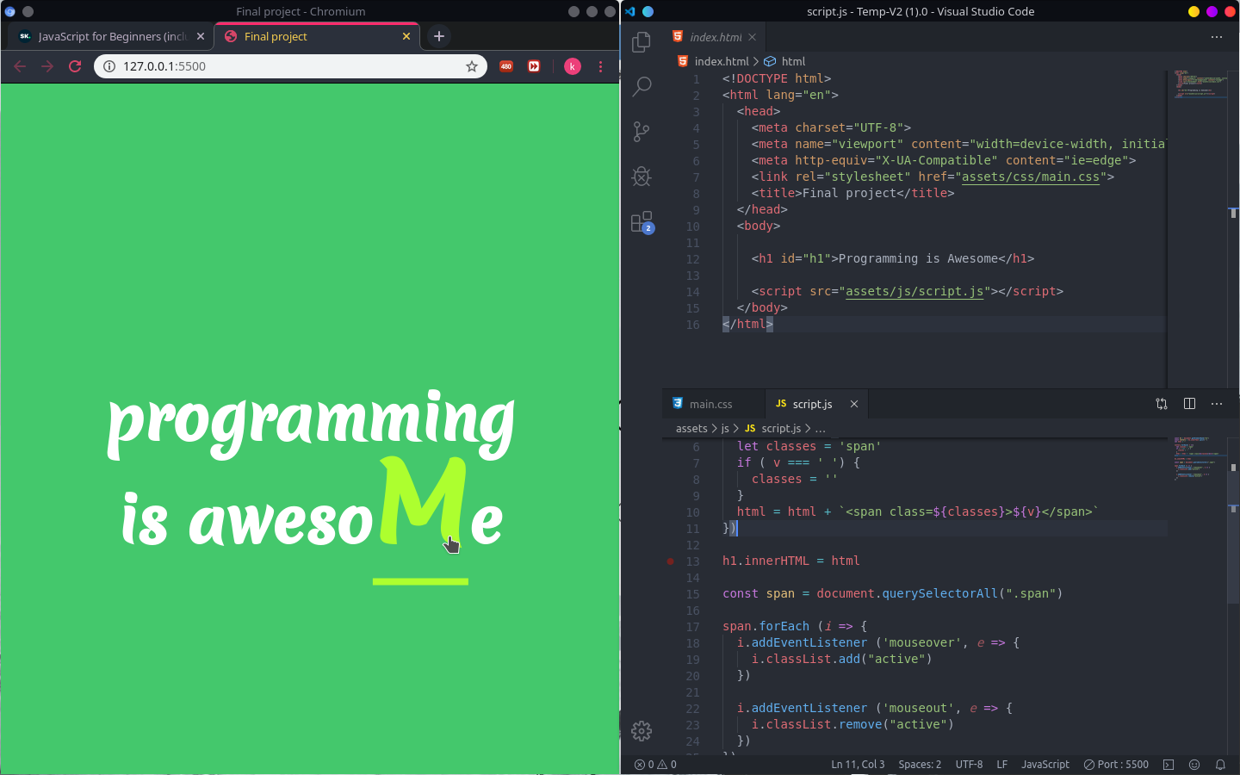Click the querySelectorAll code line

click(x=892, y=593)
